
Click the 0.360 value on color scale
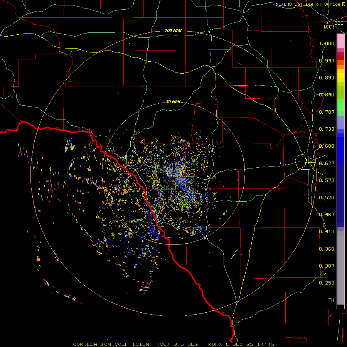327,249
